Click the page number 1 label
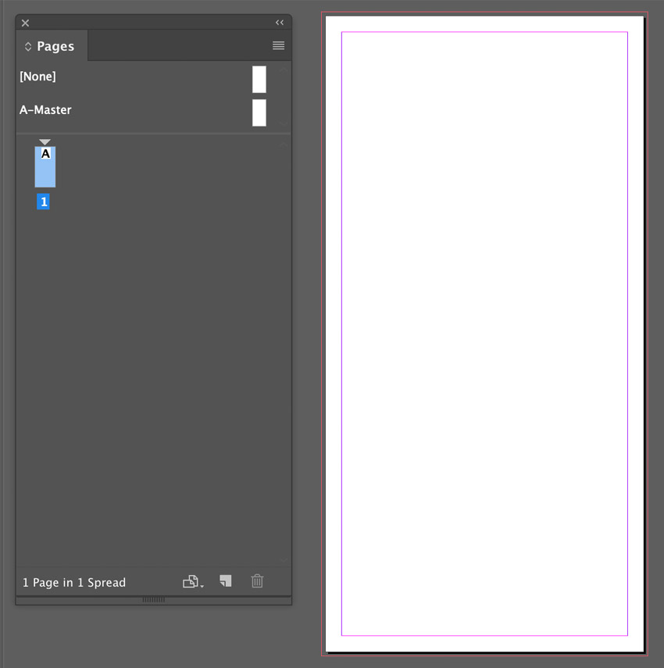The image size is (664, 668). (x=43, y=202)
